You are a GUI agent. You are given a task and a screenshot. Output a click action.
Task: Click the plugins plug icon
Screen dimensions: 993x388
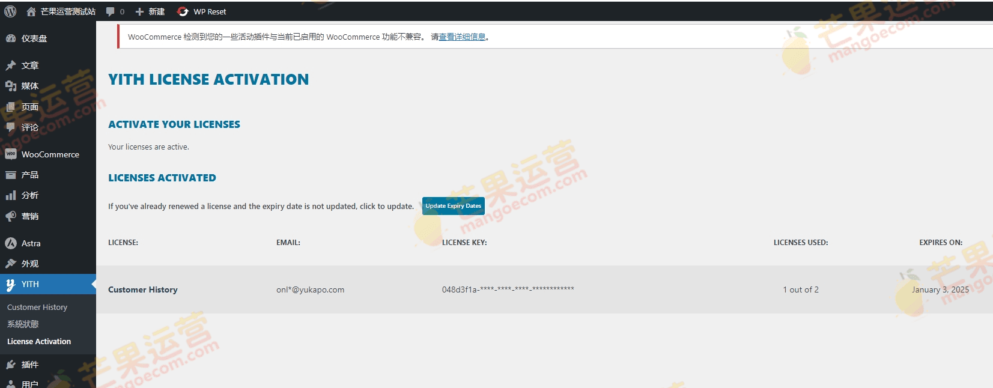[11, 365]
